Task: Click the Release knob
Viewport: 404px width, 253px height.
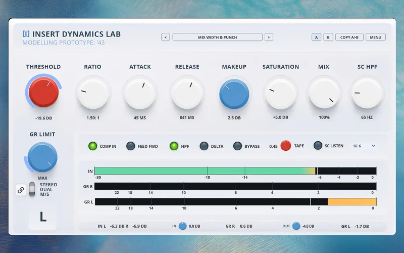Action: [187, 94]
